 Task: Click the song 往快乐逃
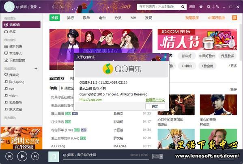(58, 122)
